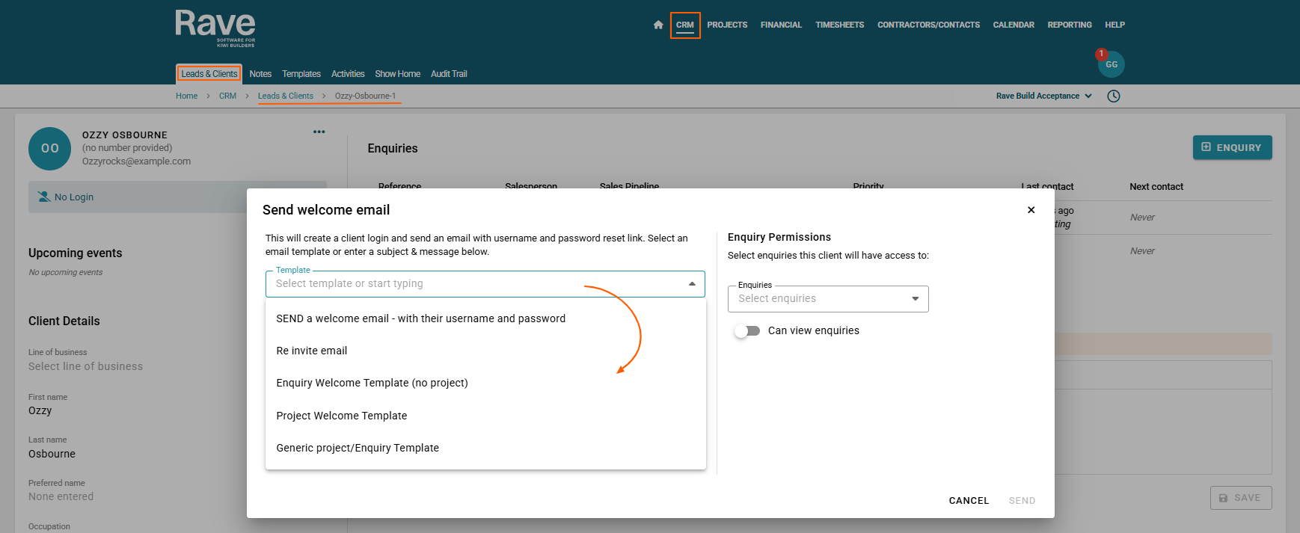
Task: Close the Send welcome email dialog
Action: coord(1031,210)
